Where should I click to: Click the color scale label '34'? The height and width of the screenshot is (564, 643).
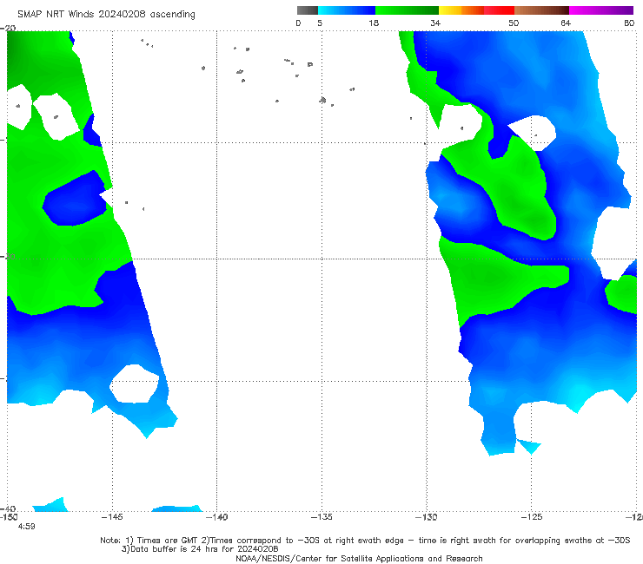pyautogui.click(x=435, y=23)
